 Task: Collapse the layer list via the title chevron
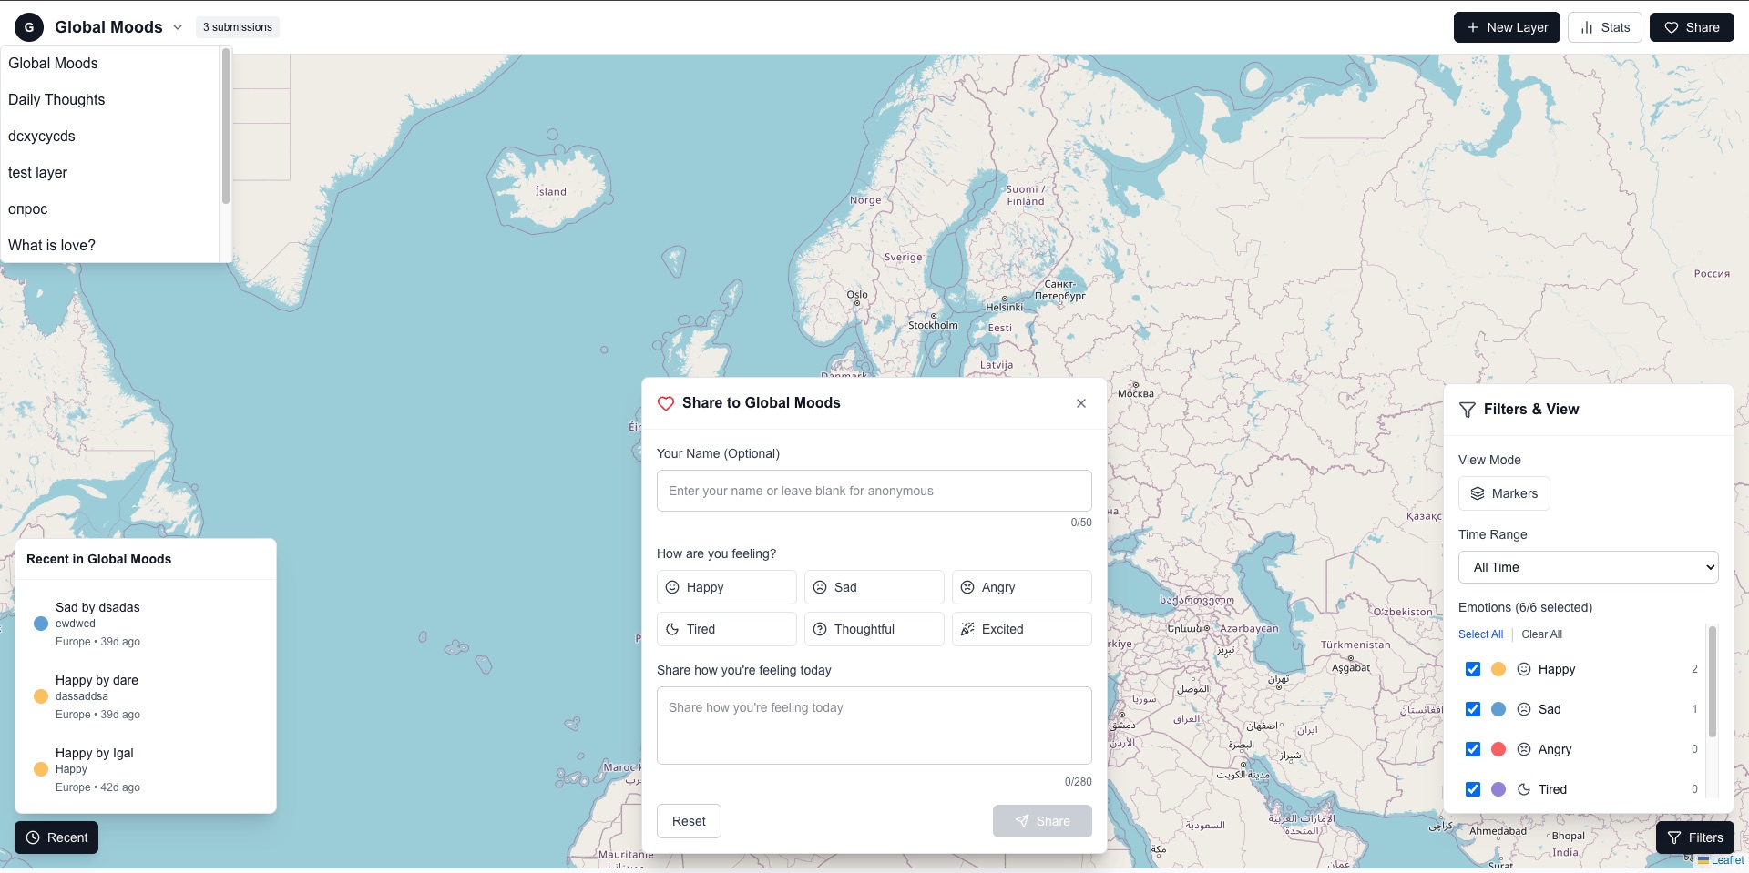pos(178,27)
